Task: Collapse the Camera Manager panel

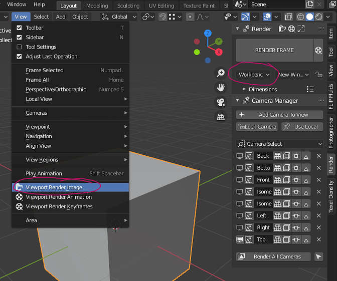Action: [238, 100]
